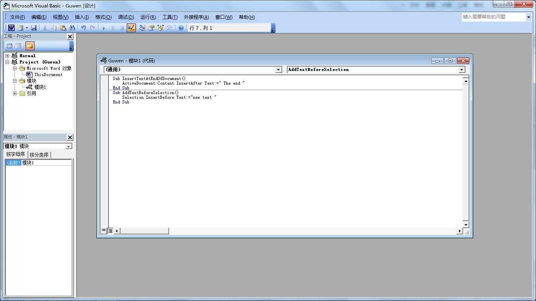Open standard toolbar options arrow
The height and width of the screenshot is (301, 536).
[x=273, y=28]
